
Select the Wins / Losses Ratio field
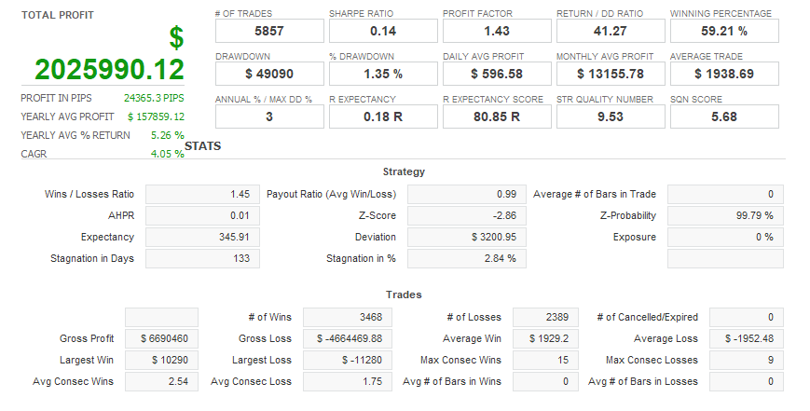(203, 194)
